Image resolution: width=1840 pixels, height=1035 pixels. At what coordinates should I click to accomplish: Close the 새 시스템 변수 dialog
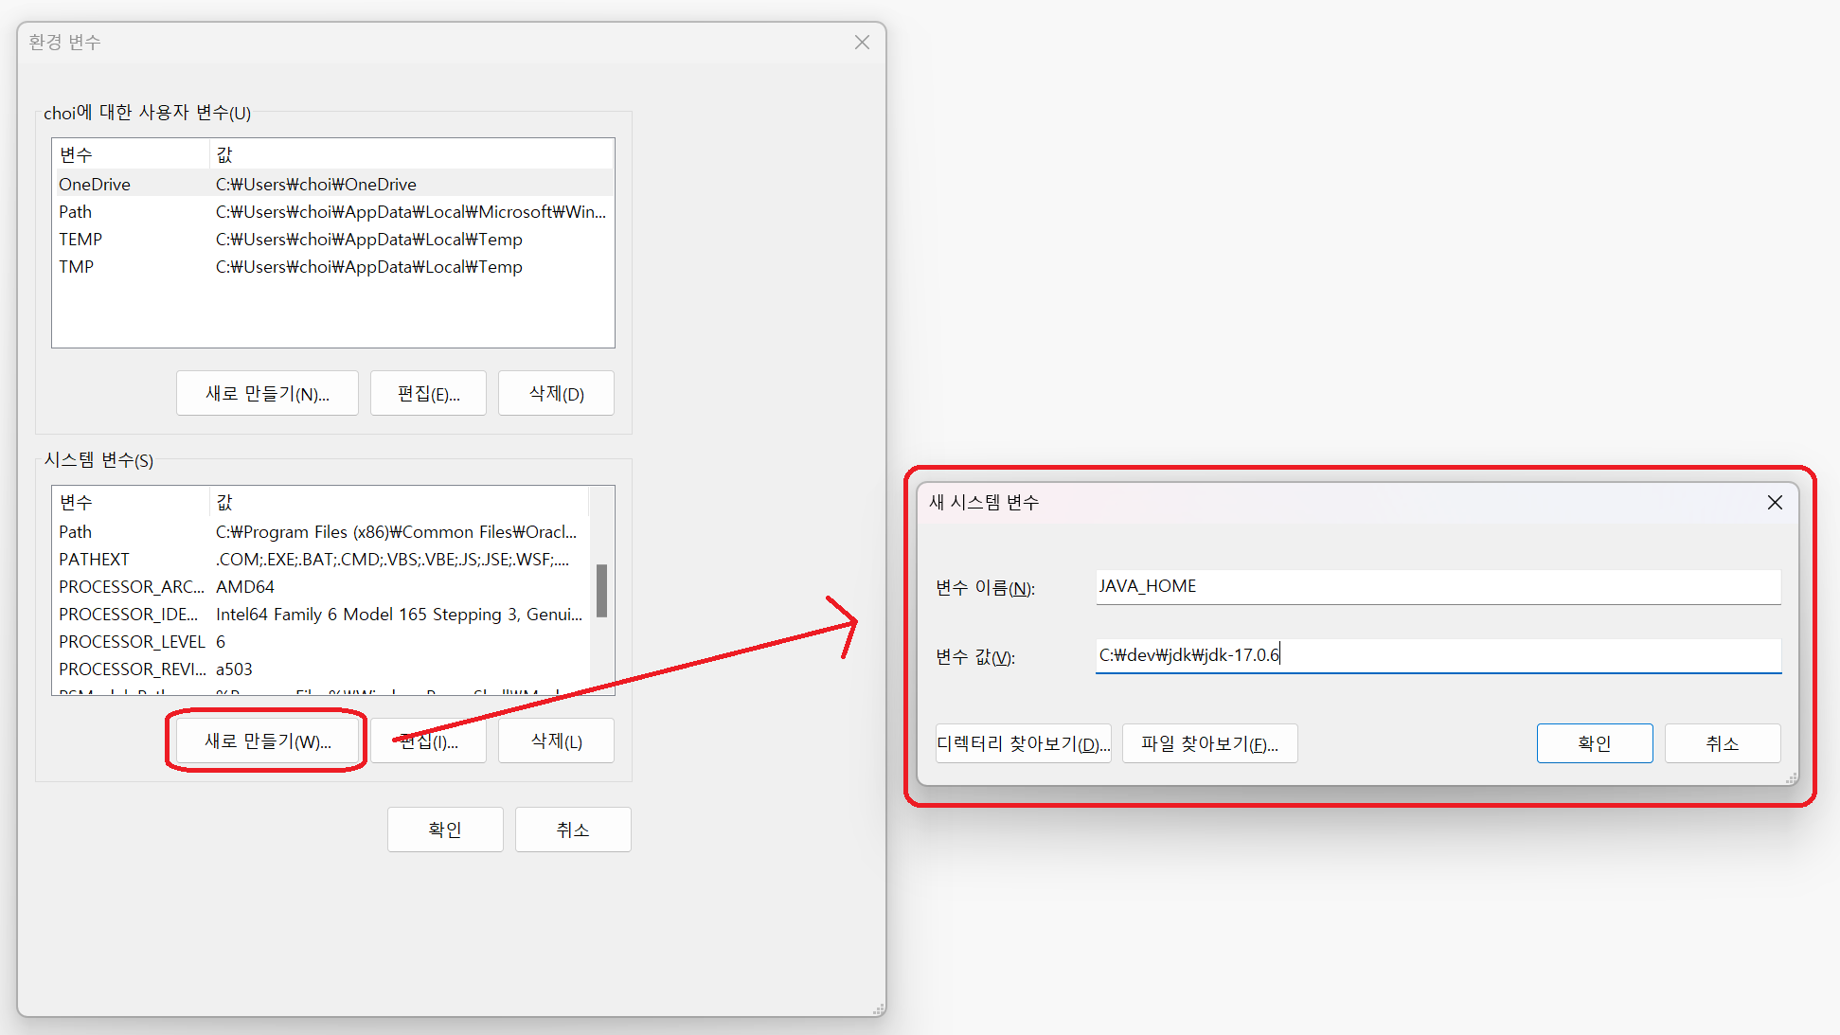pyautogui.click(x=1775, y=503)
